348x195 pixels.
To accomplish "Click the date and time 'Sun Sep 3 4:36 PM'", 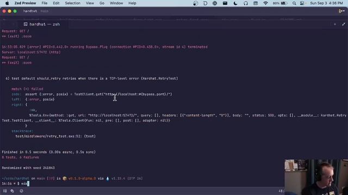I will pyautogui.click(x=326, y=3).
